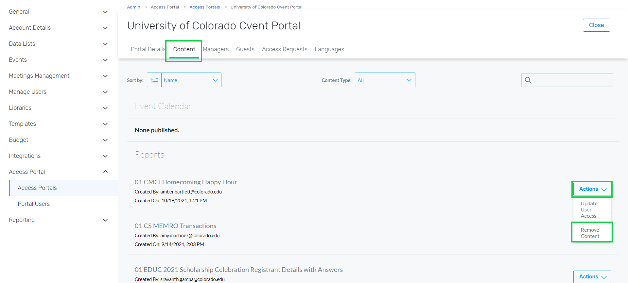Open 01 CS MEMRO Transactions report
The width and height of the screenshot is (628, 283).
[x=175, y=226]
